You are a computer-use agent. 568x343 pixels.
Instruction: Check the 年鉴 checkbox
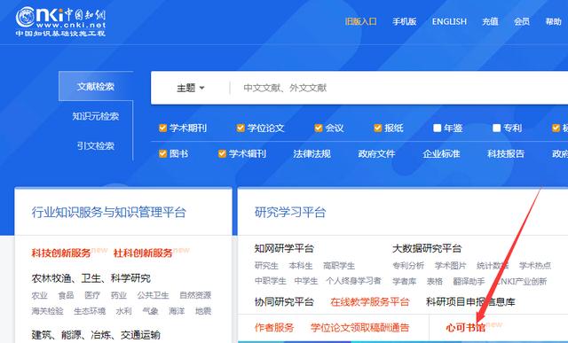pos(438,128)
